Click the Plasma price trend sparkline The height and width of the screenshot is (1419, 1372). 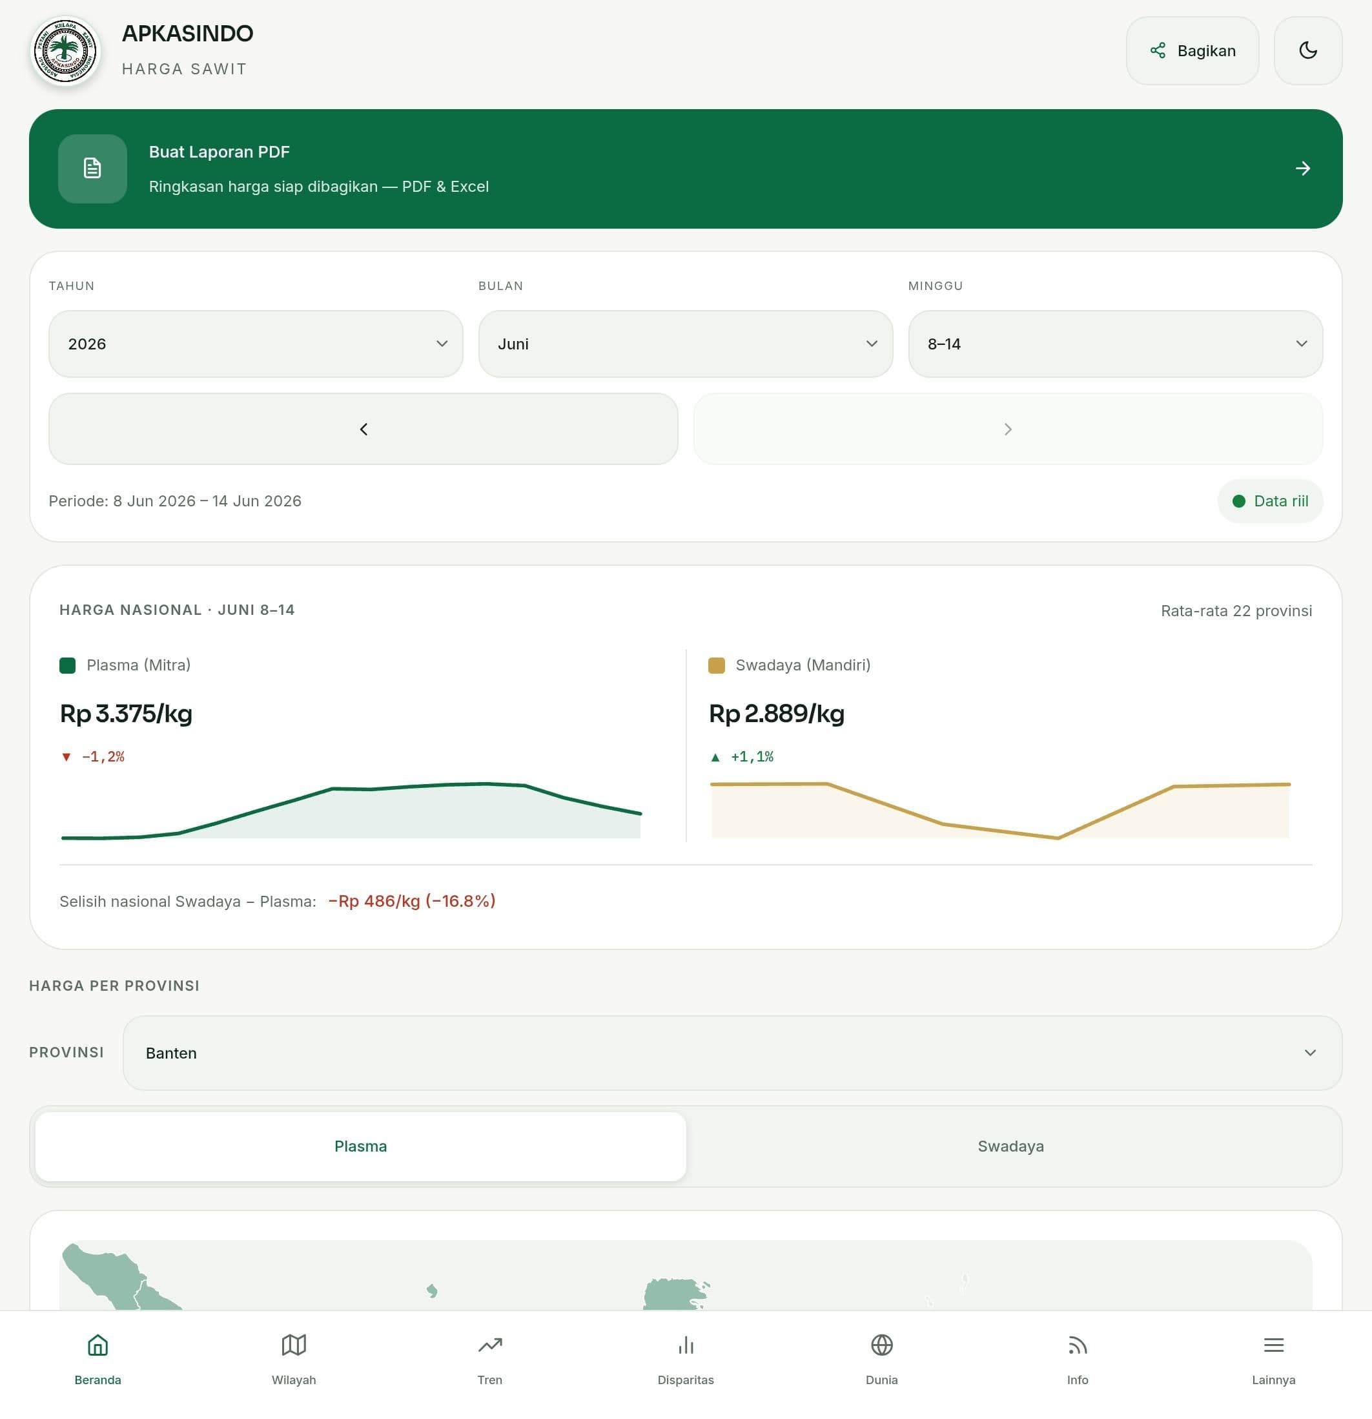[351, 811]
